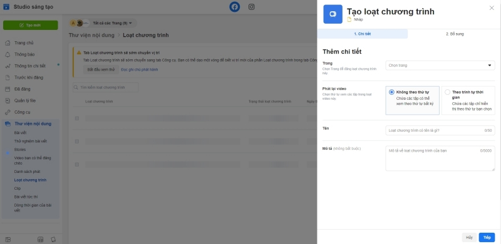Tick the first series row checkbox
Viewport: 501px width, 244px height.
(76, 118)
